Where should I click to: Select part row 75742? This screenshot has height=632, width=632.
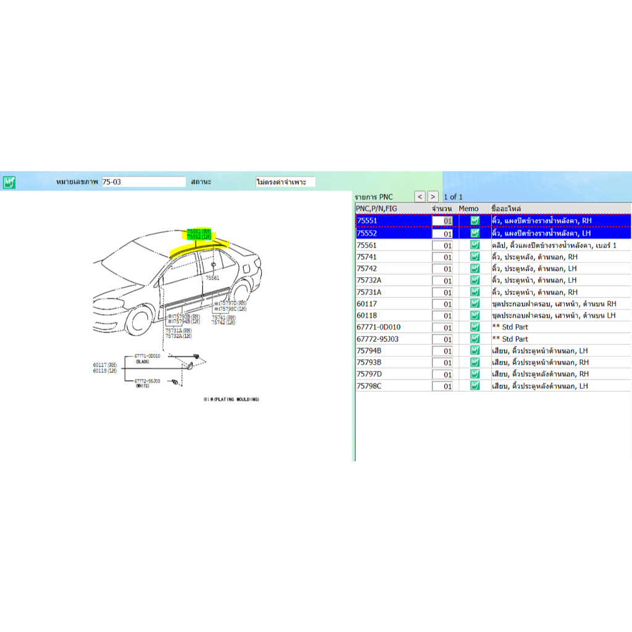pos(393,268)
